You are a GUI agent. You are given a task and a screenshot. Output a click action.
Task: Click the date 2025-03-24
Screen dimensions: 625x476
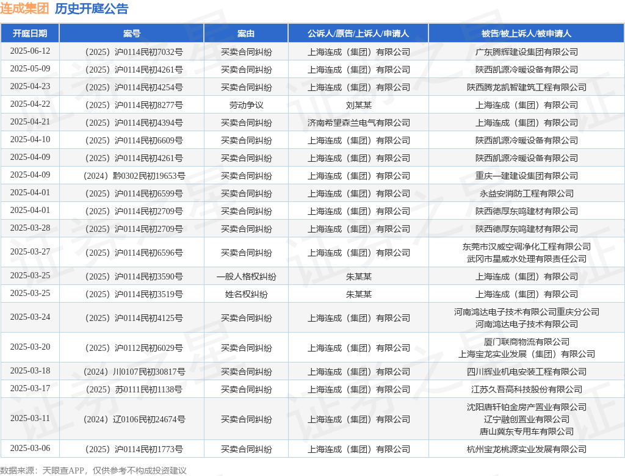tap(30, 317)
